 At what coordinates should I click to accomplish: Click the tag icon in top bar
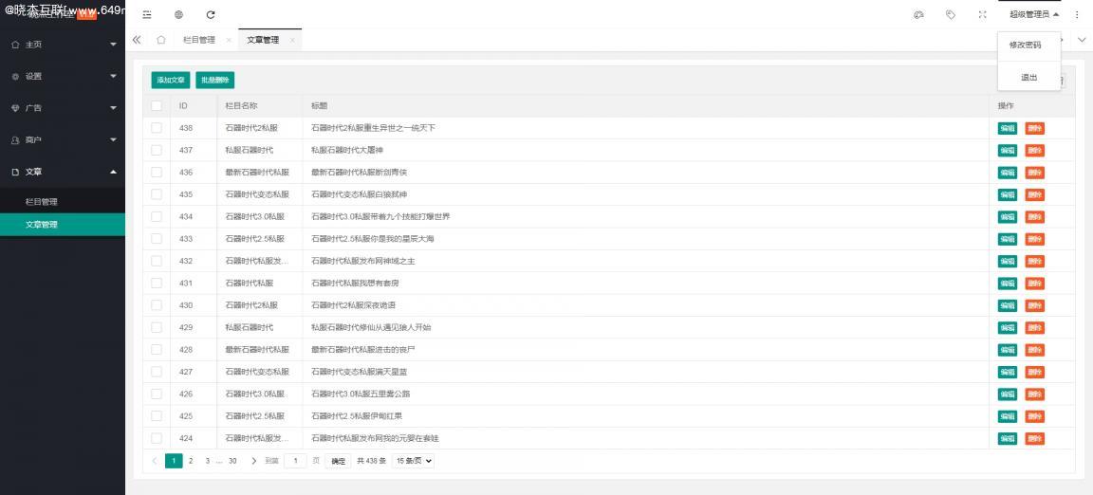click(950, 14)
